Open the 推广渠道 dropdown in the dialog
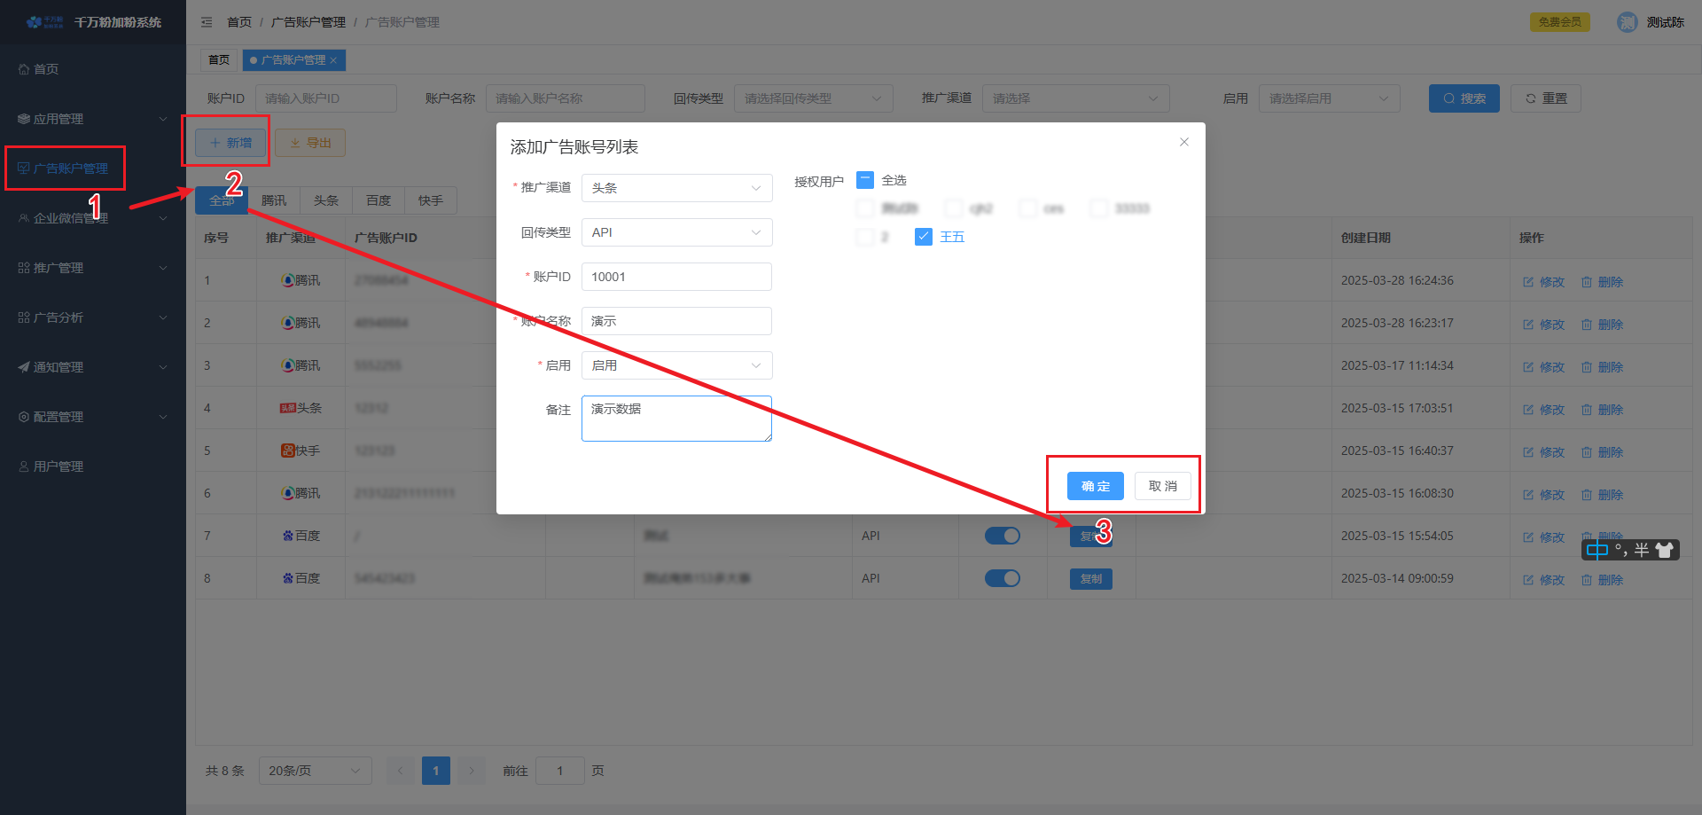This screenshot has width=1702, height=815. pos(676,188)
